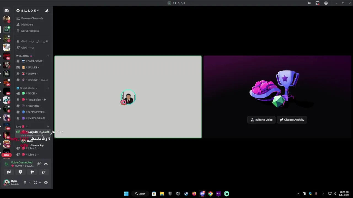The width and height of the screenshot is (353, 198).
Task: Start an activity from the voice panel
Action: (32, 172)
